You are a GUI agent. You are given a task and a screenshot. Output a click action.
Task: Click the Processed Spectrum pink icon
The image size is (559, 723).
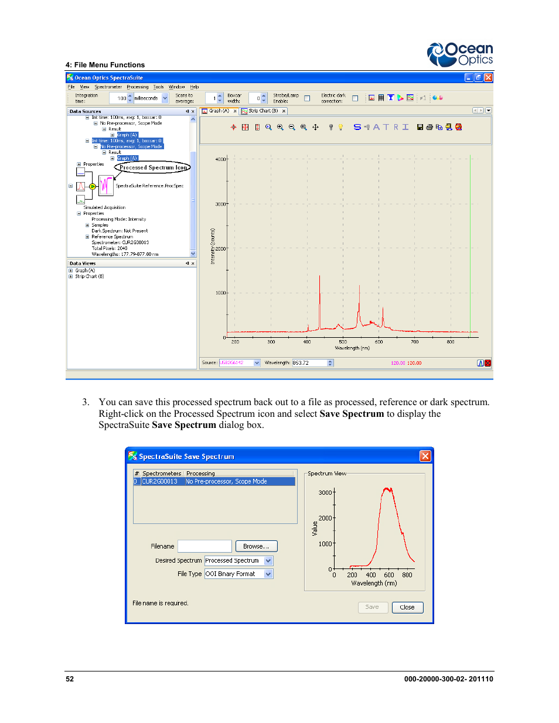(106, 186)
